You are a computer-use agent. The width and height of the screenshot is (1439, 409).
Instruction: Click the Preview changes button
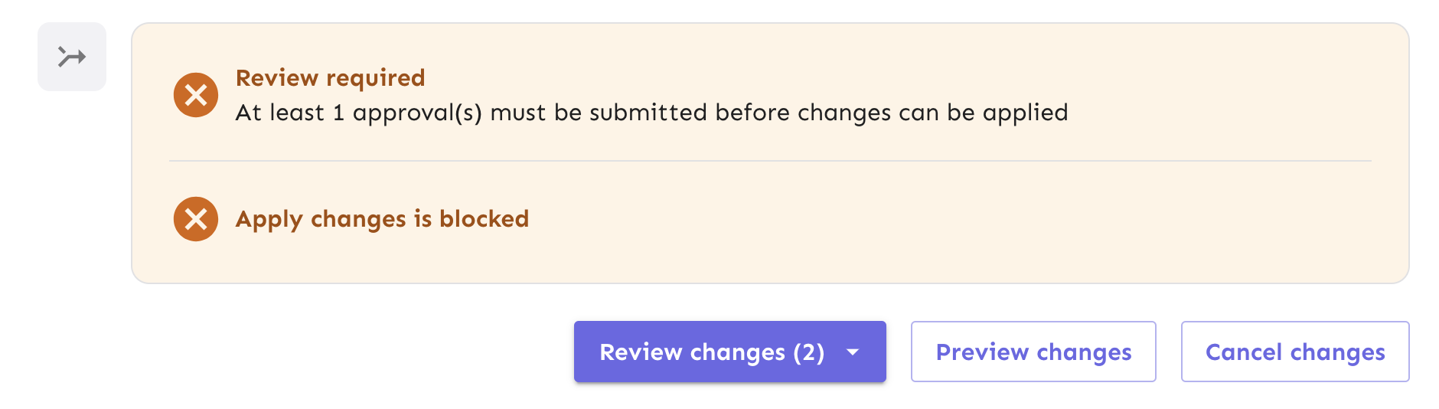1033,352
